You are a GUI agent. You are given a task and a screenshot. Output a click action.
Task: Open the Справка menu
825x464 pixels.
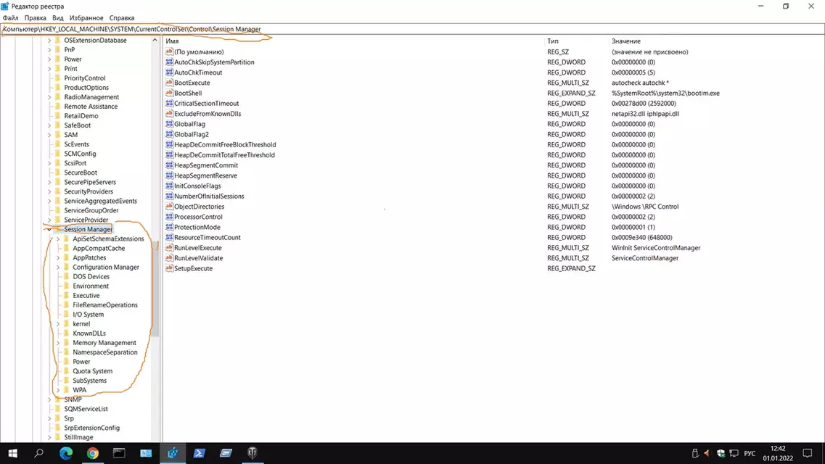click(x=122, y=18)
